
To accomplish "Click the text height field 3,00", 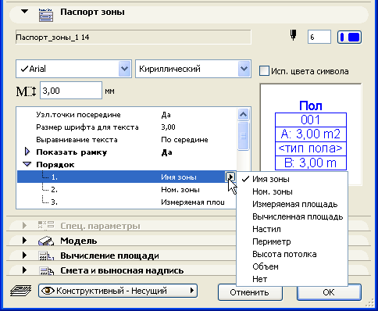I will (x=71, y=91).
